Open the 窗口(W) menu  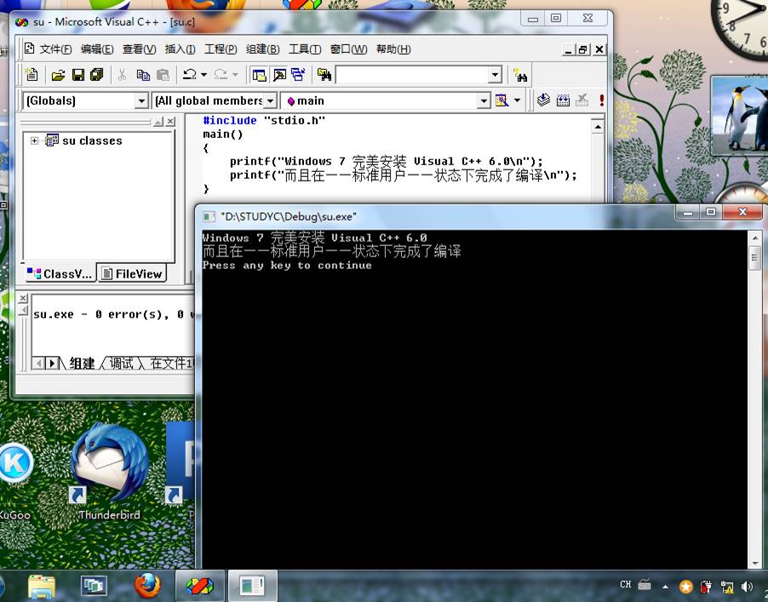(x=348, y=49)
